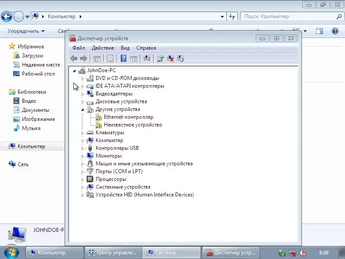Open Недавние места in Explorer sidebar
Image resolution: width=345 pixels, height=259 pixels.
[41, 65]
